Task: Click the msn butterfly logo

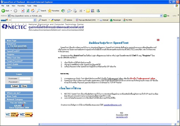Action: point(4,20)
